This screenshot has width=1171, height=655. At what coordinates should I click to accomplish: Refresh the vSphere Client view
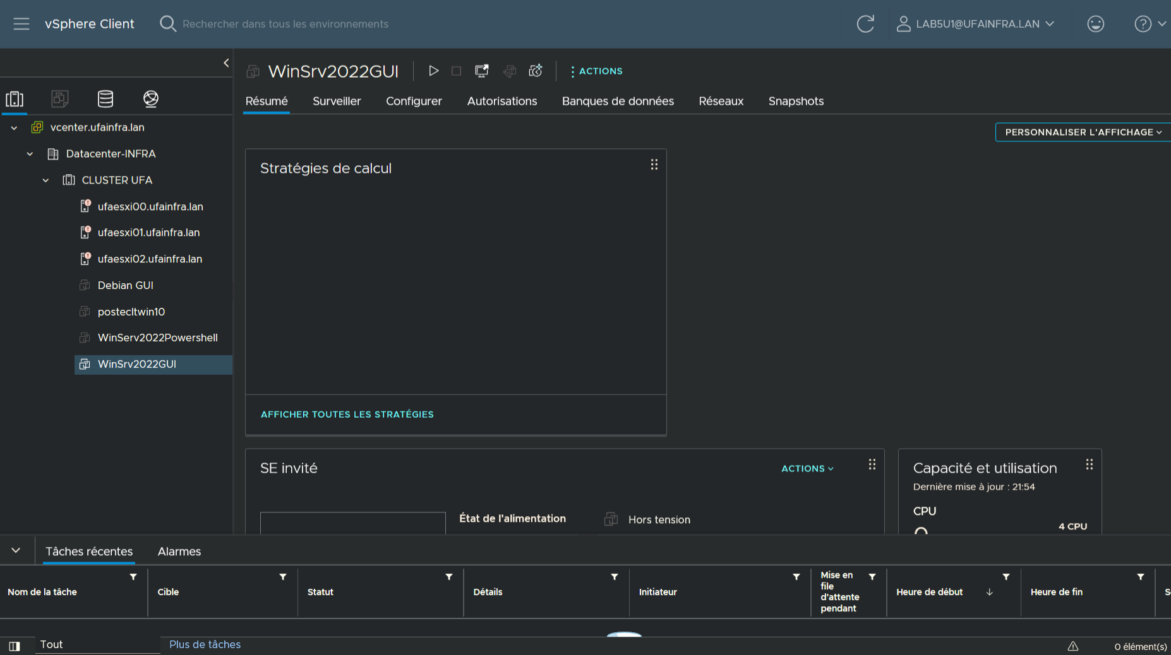pyautogui.click(x=865, y=24)
